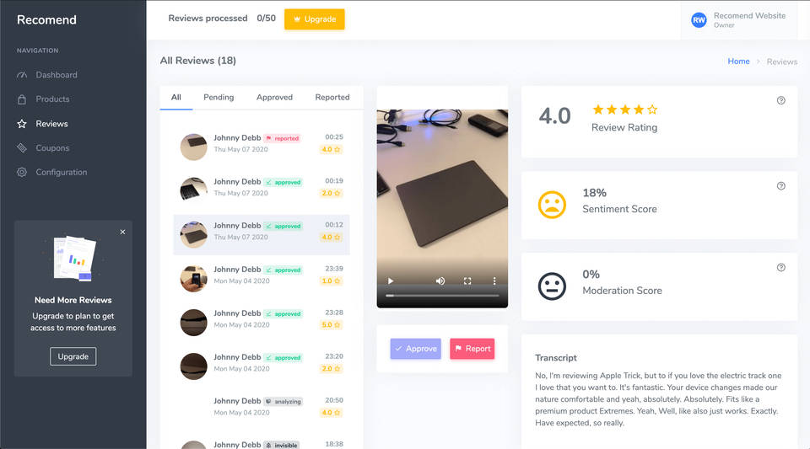The width and height of the screenshot is (810, 449).
Task: Open Products in the sidebar navigation
Action: click(52, 99)
